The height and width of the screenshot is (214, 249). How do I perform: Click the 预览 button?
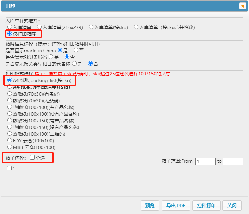150,206
